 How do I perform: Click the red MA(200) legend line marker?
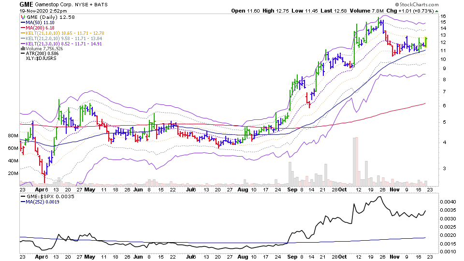[x=23, y=28]
